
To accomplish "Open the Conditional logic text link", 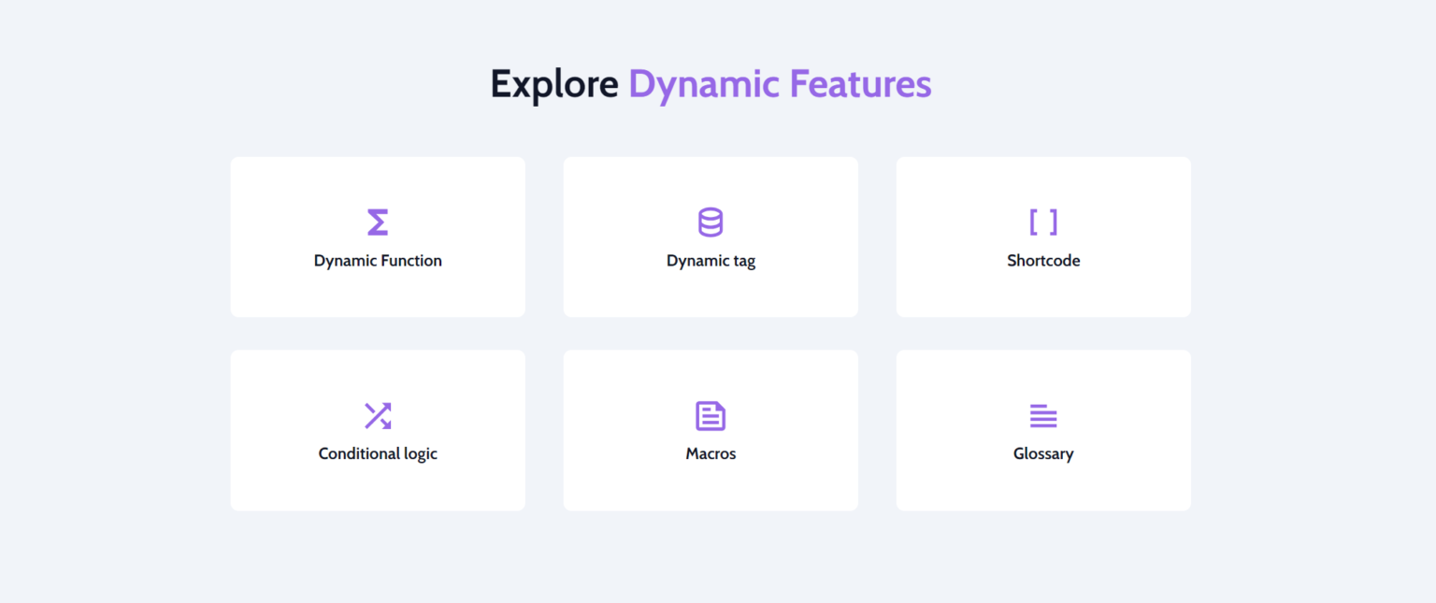I will [378, 453].
